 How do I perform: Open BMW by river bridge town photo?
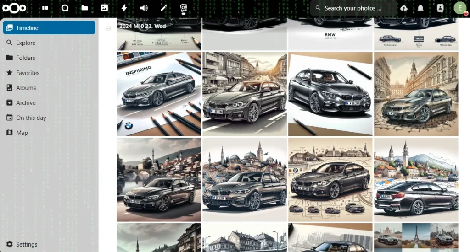159,179
